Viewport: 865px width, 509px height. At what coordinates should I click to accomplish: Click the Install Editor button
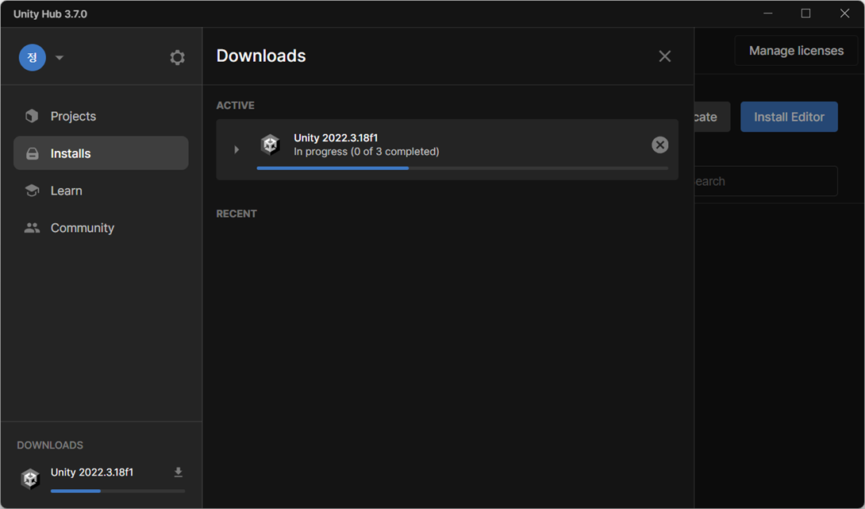click(x=789, y=117)
